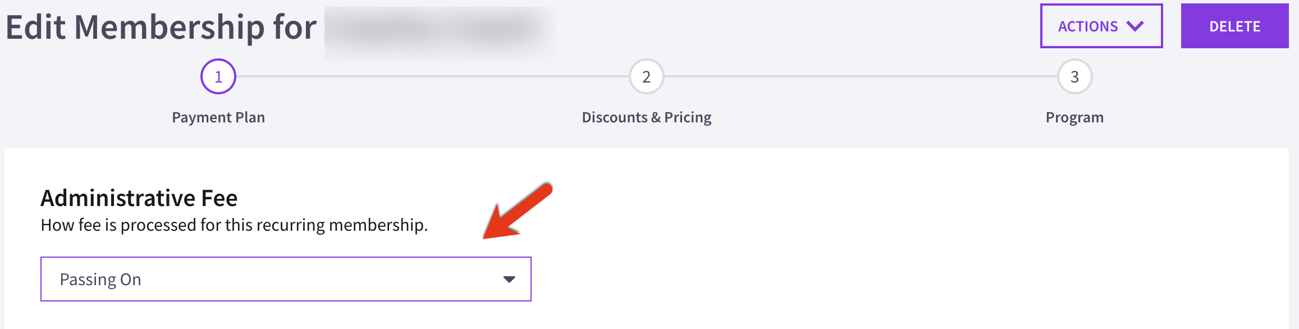Image resolution: width=1299 pixels, height=329 pixels.
Task: Expand the Passing On fee dropdown
Action: tap(286, 279)
